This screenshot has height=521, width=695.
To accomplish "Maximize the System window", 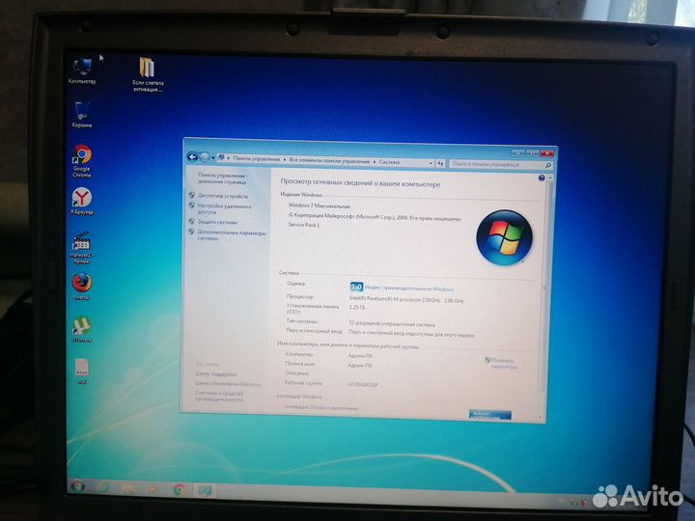I will (x=532, y=152).
